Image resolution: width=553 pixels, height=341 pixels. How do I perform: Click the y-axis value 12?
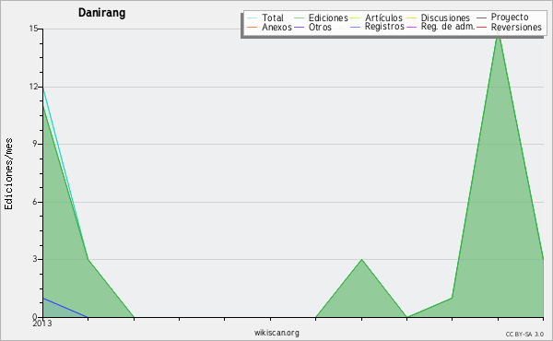pyautogui.click(x=33, y=87)
